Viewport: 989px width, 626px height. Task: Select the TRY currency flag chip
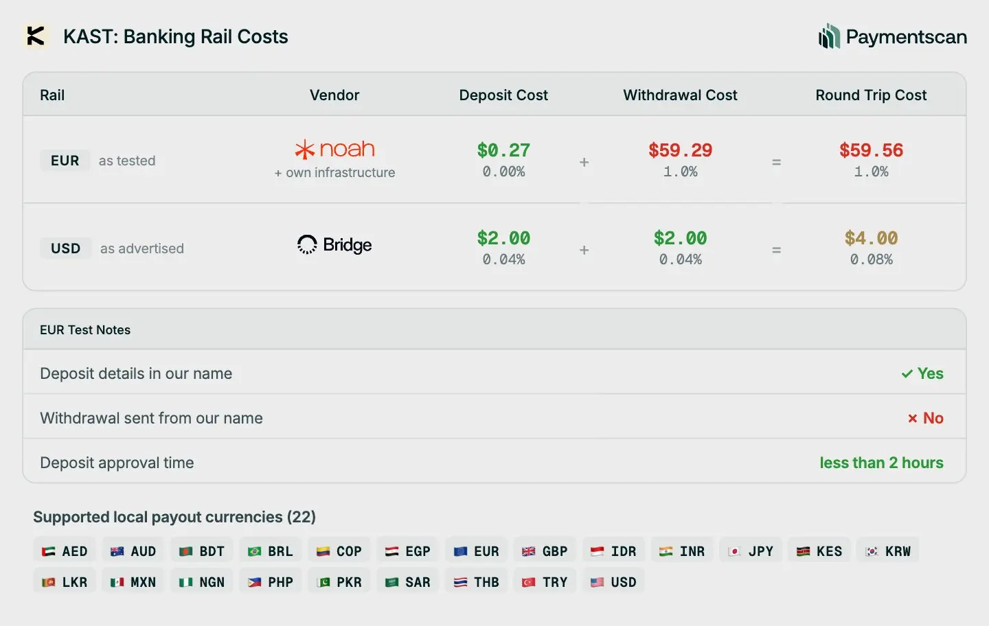click(x=545, y=582)
